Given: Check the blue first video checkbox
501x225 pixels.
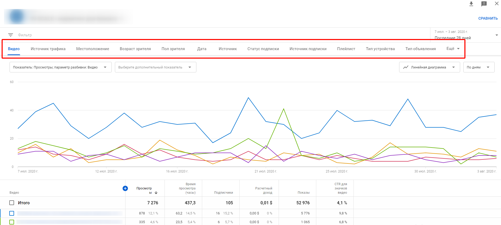Looking at the screenshot, I should pyautogui.click(x=12, y=213).
